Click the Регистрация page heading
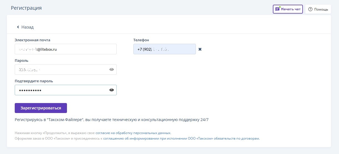 [26, 8]
